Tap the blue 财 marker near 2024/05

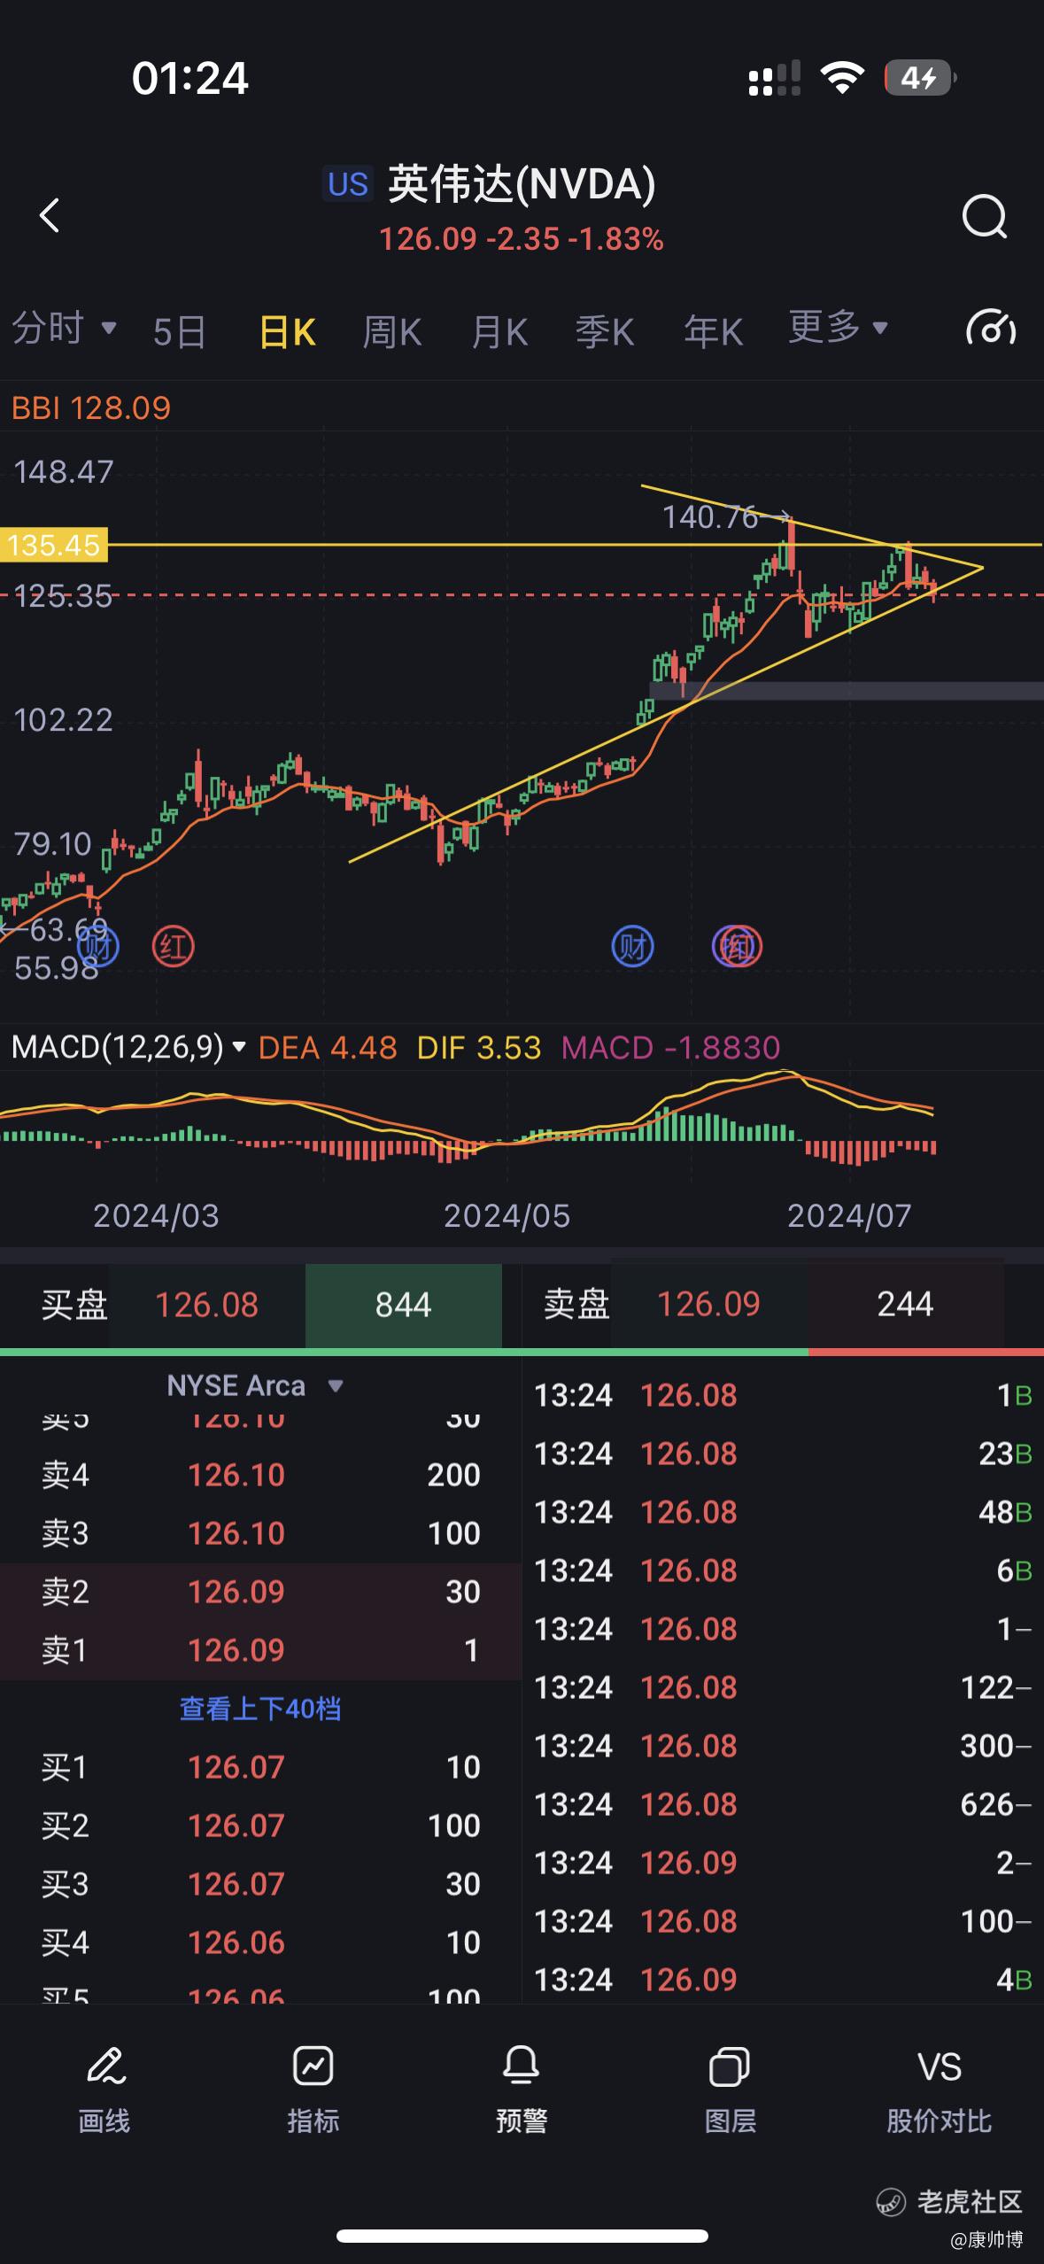tap(632, 947)
